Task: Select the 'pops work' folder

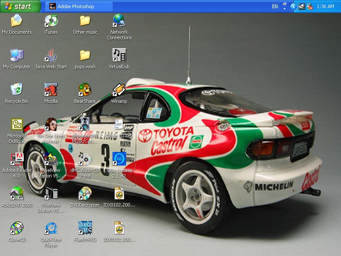Action: [x=85, y=55]
